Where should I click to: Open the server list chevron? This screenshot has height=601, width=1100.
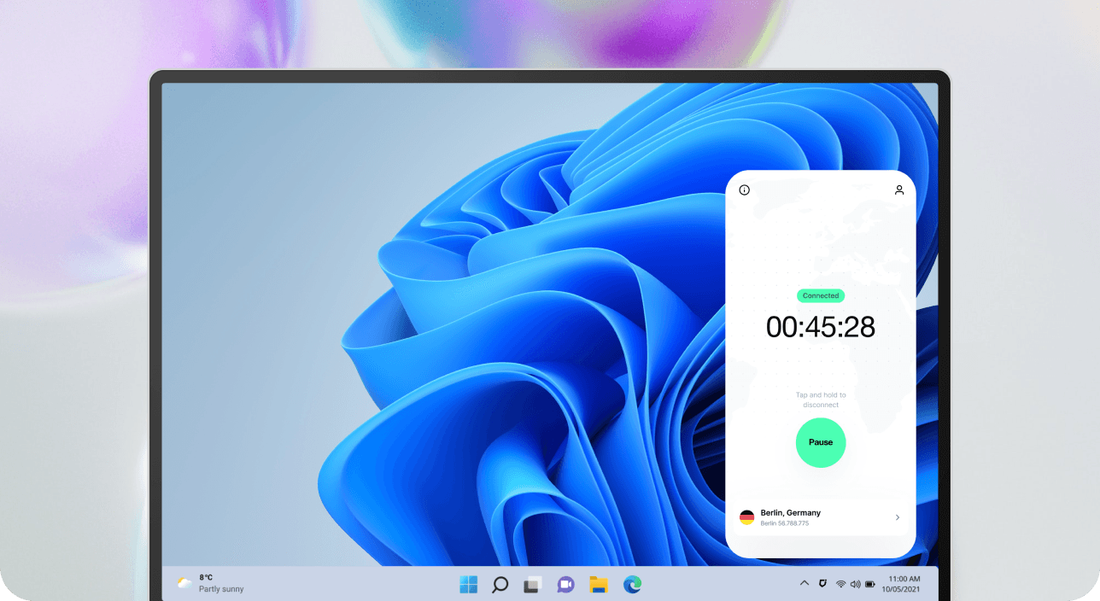click(897, 517)
